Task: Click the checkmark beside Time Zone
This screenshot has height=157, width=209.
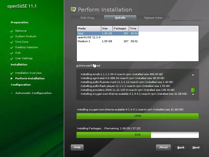Action: [x=11, y=42]
